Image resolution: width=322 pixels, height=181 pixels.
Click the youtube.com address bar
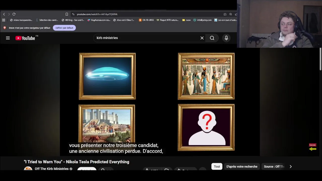147,14
